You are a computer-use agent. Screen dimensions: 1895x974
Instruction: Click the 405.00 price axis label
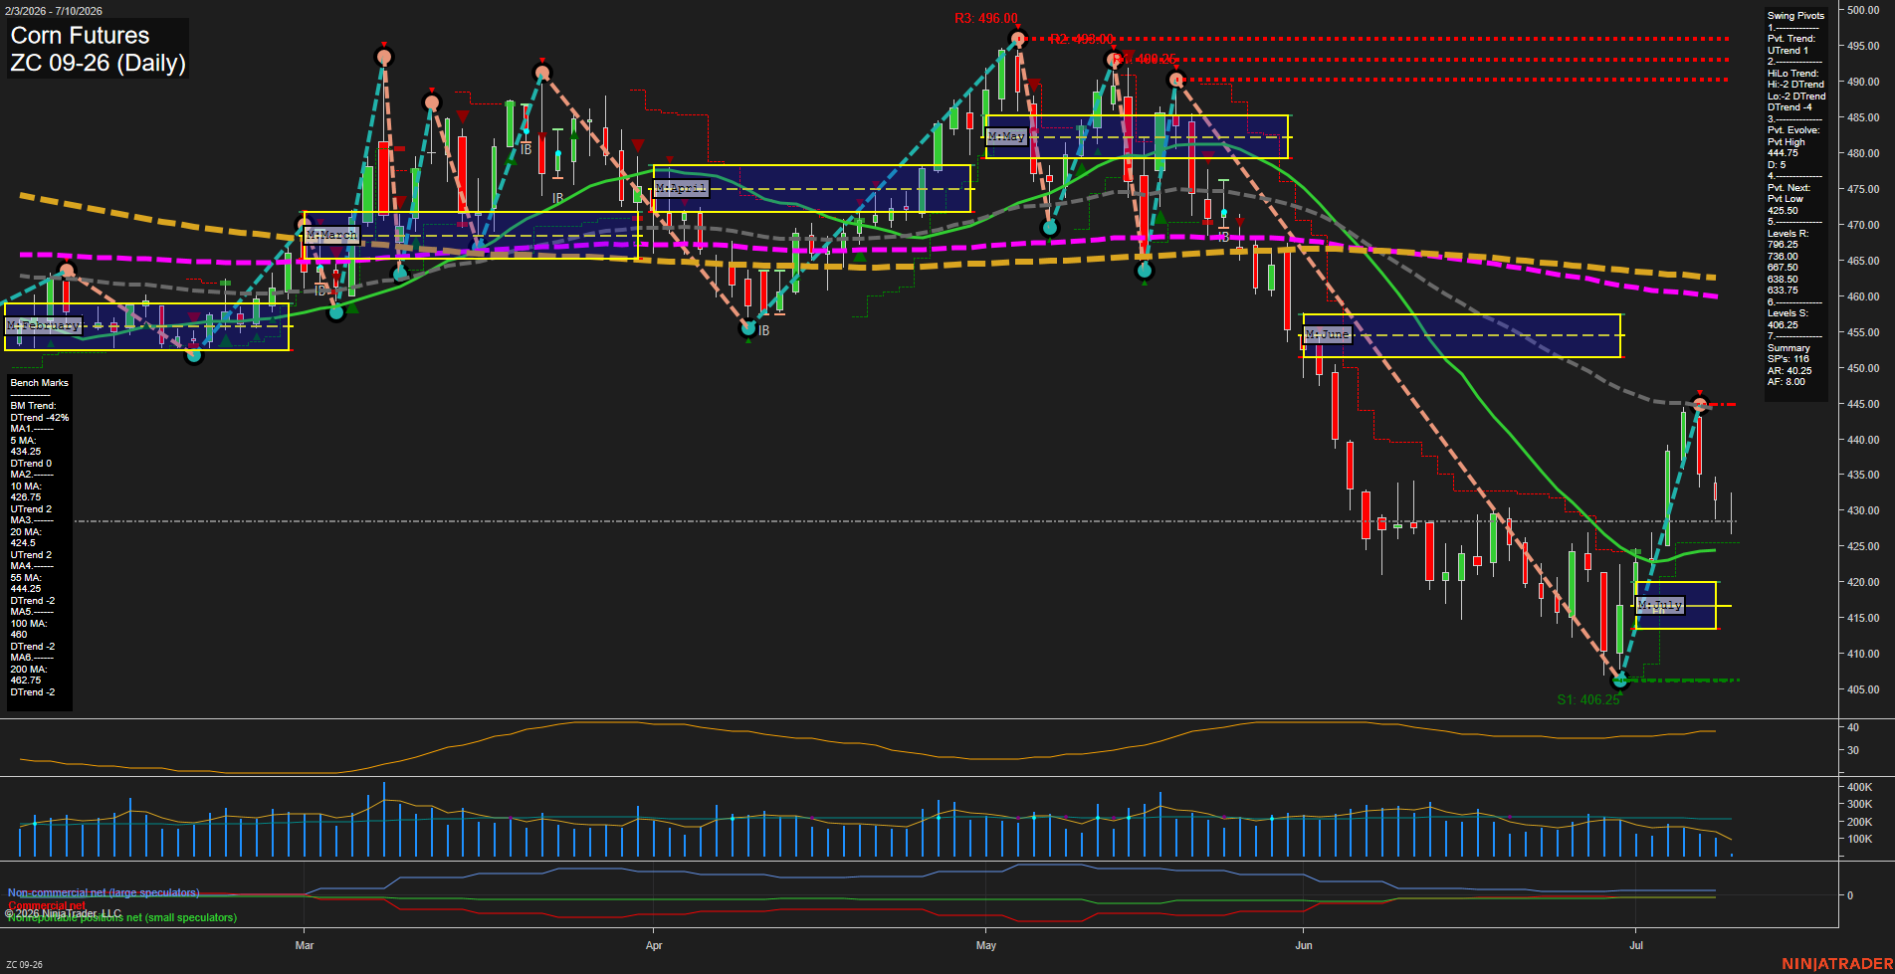pos(1863,689)
